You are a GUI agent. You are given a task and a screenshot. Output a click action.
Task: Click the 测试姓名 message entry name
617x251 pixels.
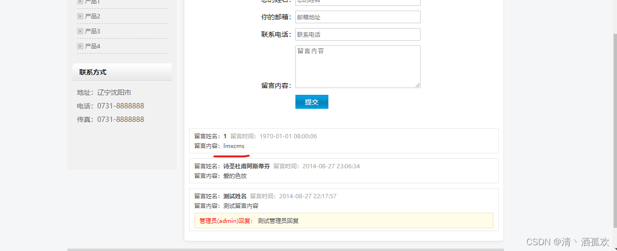pos(235,196)
